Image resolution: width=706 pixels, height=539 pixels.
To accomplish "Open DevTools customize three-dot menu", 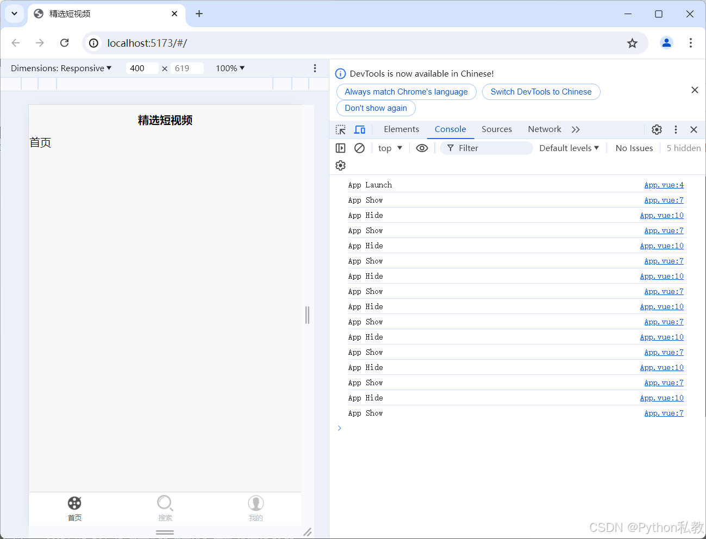I will point(676,129).
